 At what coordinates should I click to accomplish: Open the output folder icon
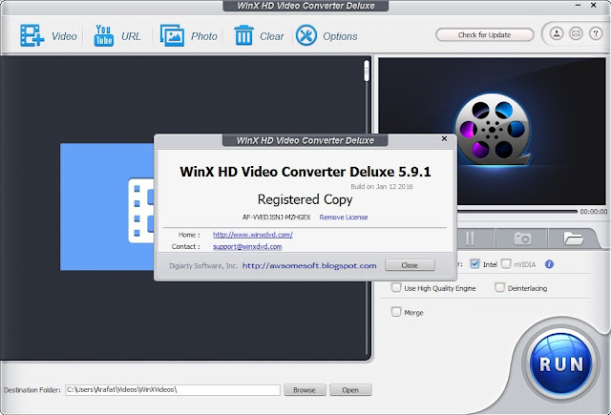573,239
